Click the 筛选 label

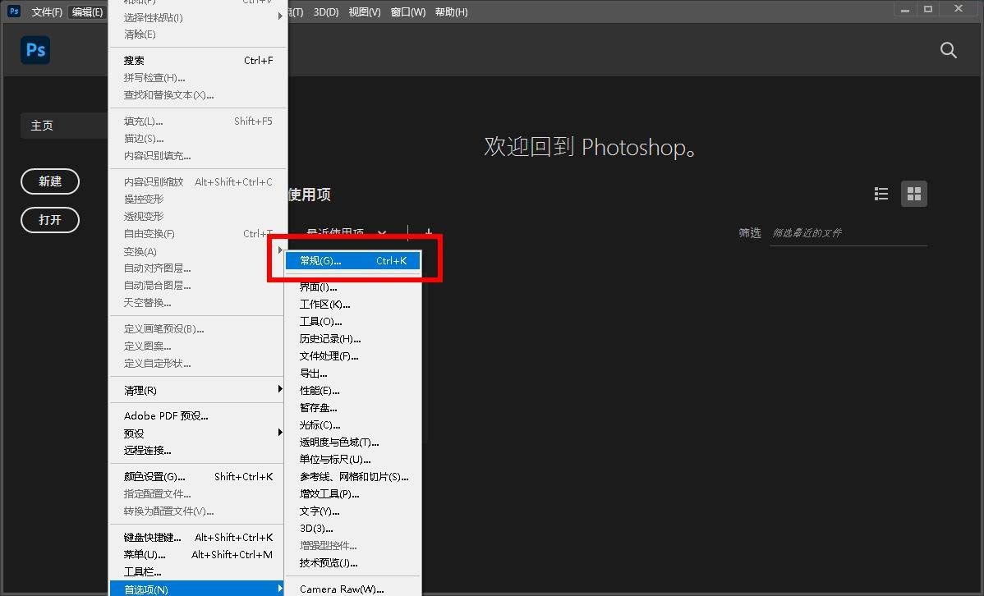(749, 233)
